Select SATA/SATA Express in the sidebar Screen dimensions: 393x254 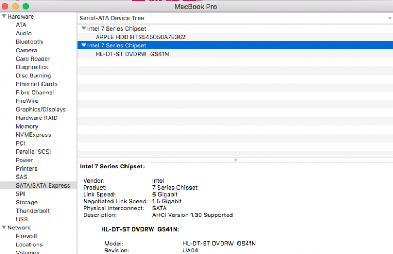click(38, 185)
